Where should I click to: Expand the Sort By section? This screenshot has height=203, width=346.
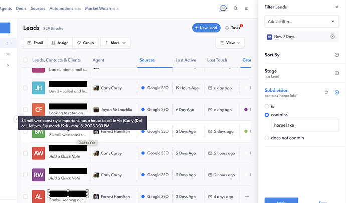[336, 54]
